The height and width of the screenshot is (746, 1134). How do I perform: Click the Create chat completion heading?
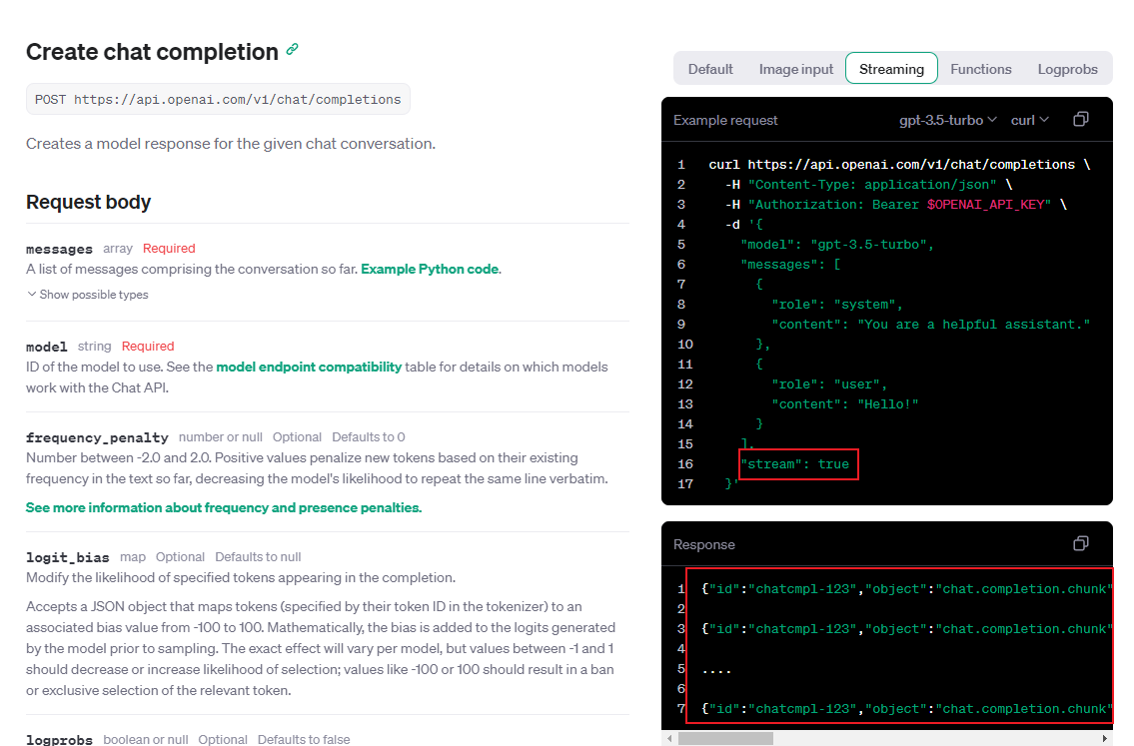[152, 51]
